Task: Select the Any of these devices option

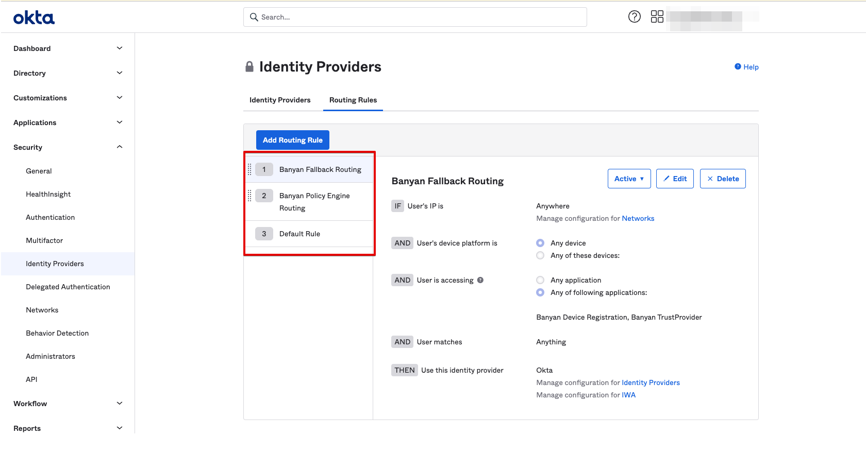Action: (x=540, y=255)
